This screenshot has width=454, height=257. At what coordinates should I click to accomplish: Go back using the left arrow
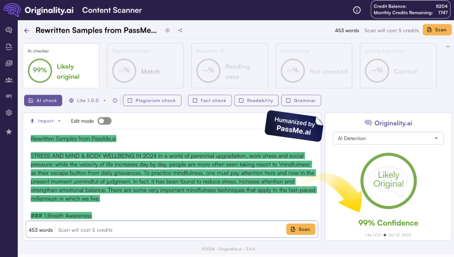tap(27, 30)
